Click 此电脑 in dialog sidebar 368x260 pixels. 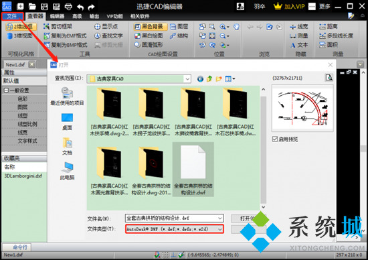67,171
